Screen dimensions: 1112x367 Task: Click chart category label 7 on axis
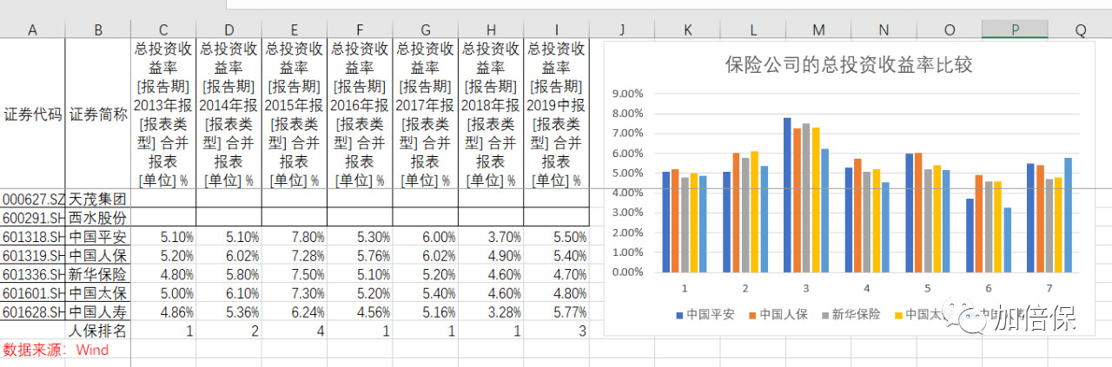click(1049, 287)
